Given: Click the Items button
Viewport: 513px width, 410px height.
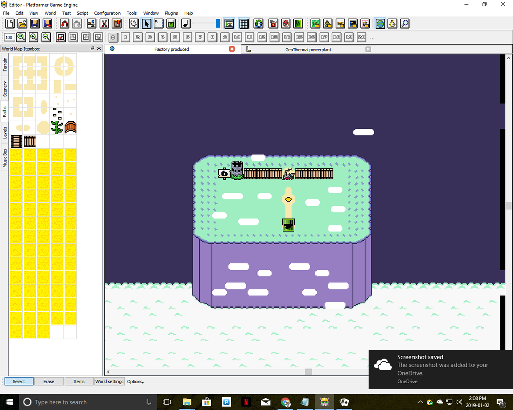Looking at the screenshot, I should click(79, 381).
